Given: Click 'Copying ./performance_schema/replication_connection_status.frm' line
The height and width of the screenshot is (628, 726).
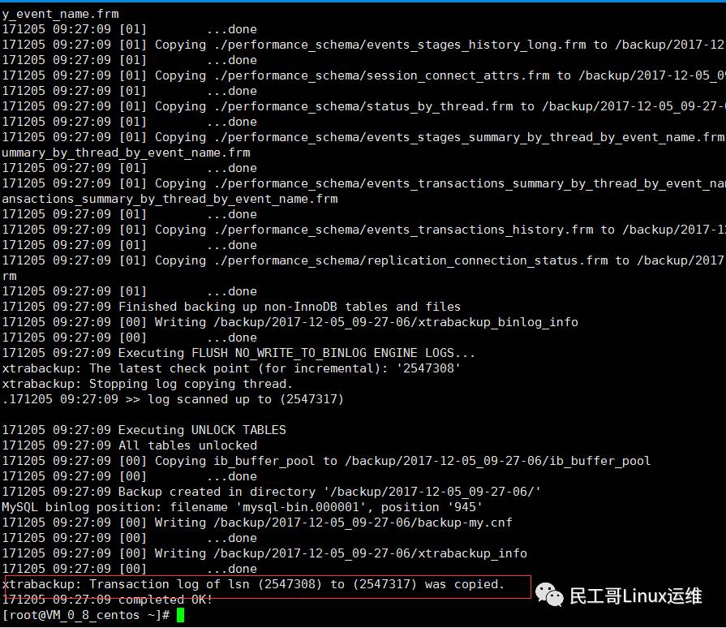Looking at the screenshot, I should [363, 260].
